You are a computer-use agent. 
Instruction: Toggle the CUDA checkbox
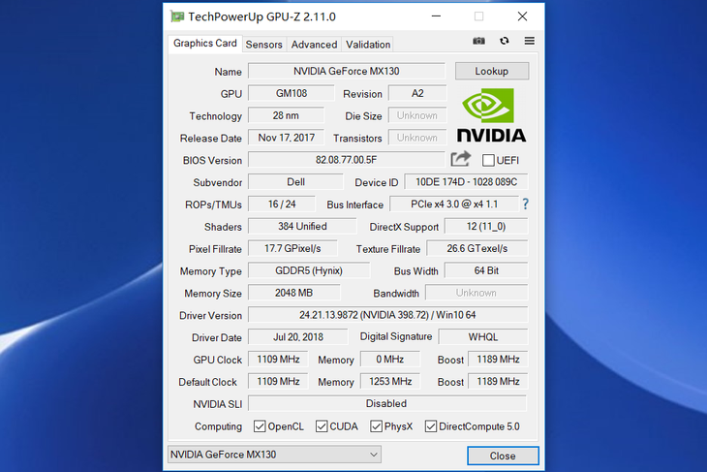coord(322,426)
